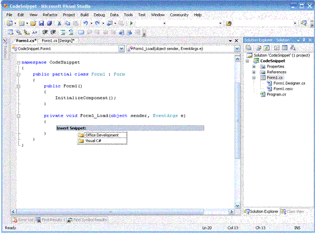Open the Redo history dropdown arrow

coord(103,23)
